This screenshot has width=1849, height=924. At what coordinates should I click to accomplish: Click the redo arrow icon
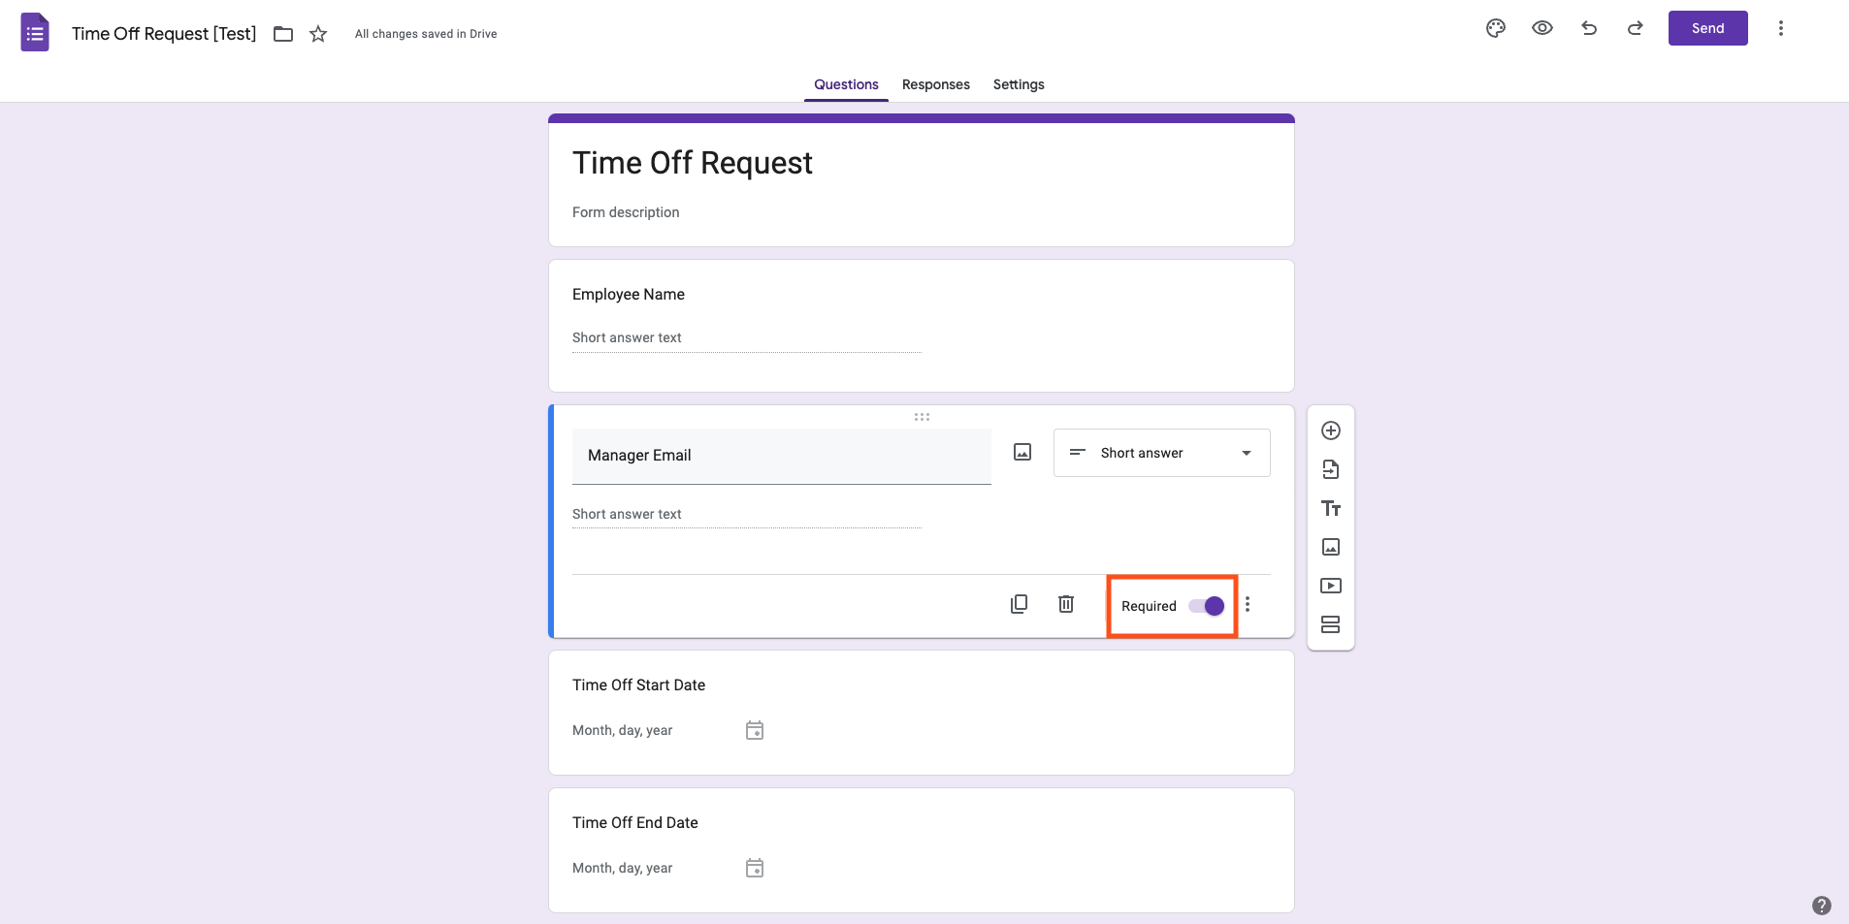pyautogui.click(x=1635, y=28)
